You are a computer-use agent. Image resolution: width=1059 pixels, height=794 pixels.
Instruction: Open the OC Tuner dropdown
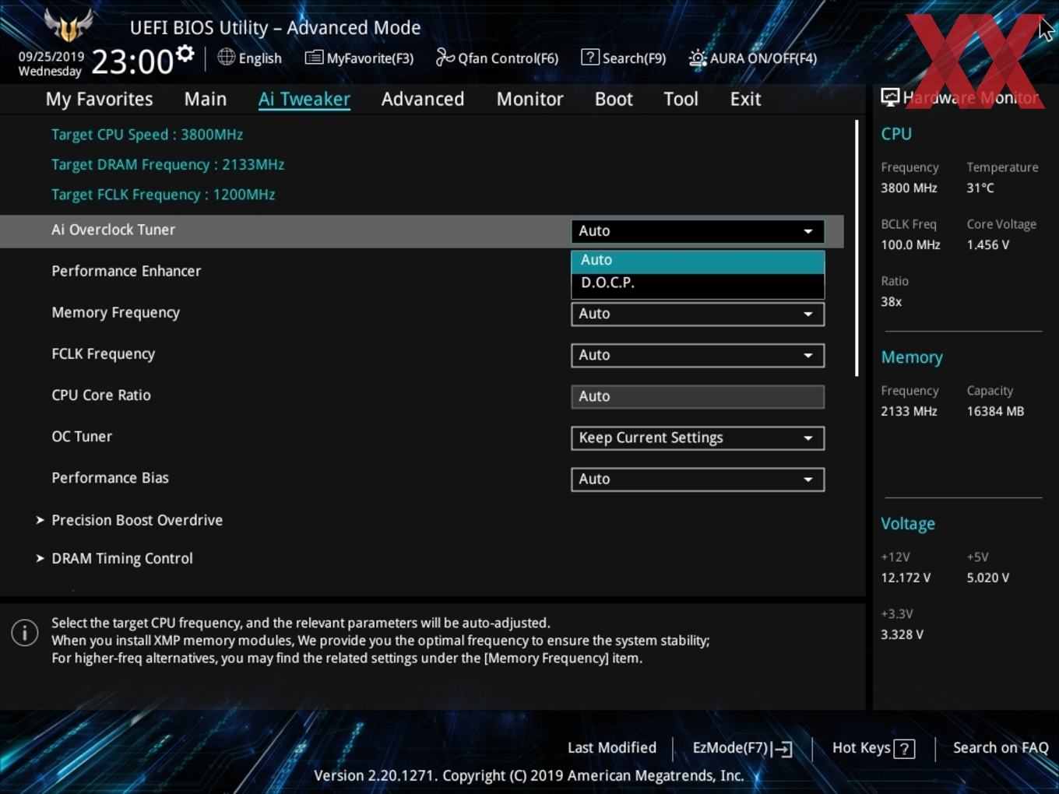(x=698, y=437)
